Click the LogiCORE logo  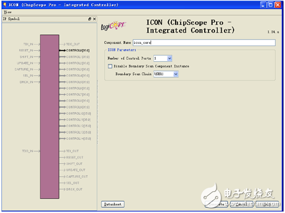point(113,26)
